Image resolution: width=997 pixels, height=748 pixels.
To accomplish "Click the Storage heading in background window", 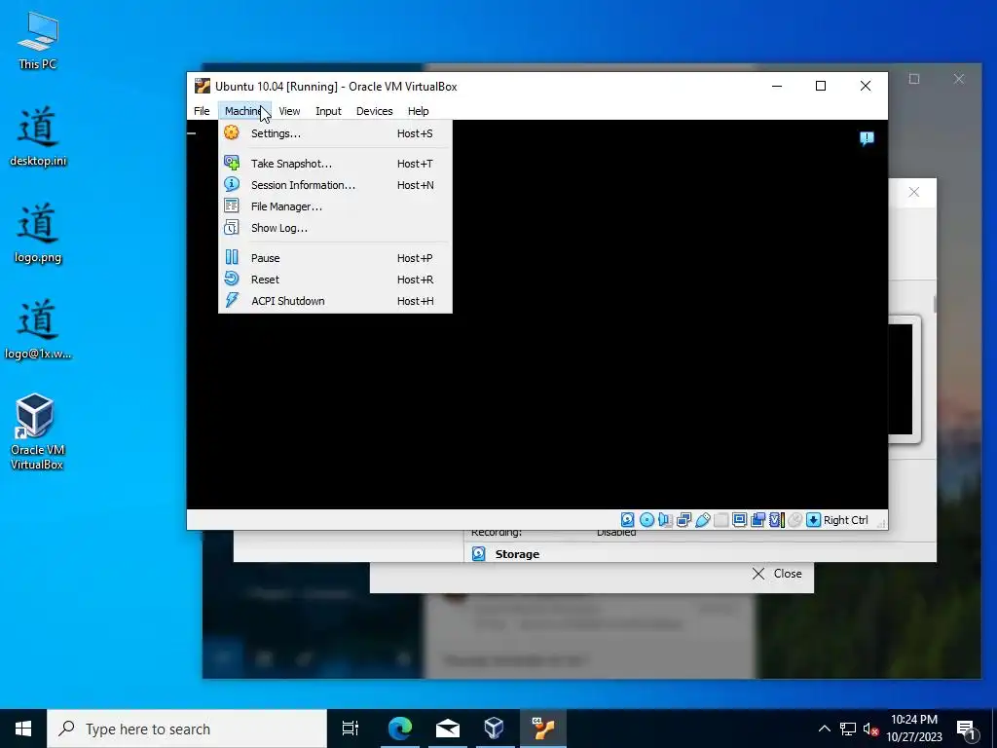I will (x=517, y=554).
